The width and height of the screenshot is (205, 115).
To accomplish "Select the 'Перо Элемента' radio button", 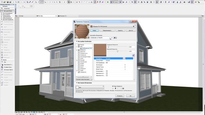I will [113, 86].
